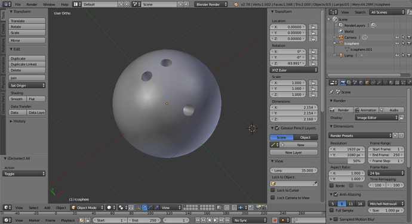The width and height of the screenshot is (412, 224).
Task: Open the Material properties tab sphere icon
Action: [392, 83]
